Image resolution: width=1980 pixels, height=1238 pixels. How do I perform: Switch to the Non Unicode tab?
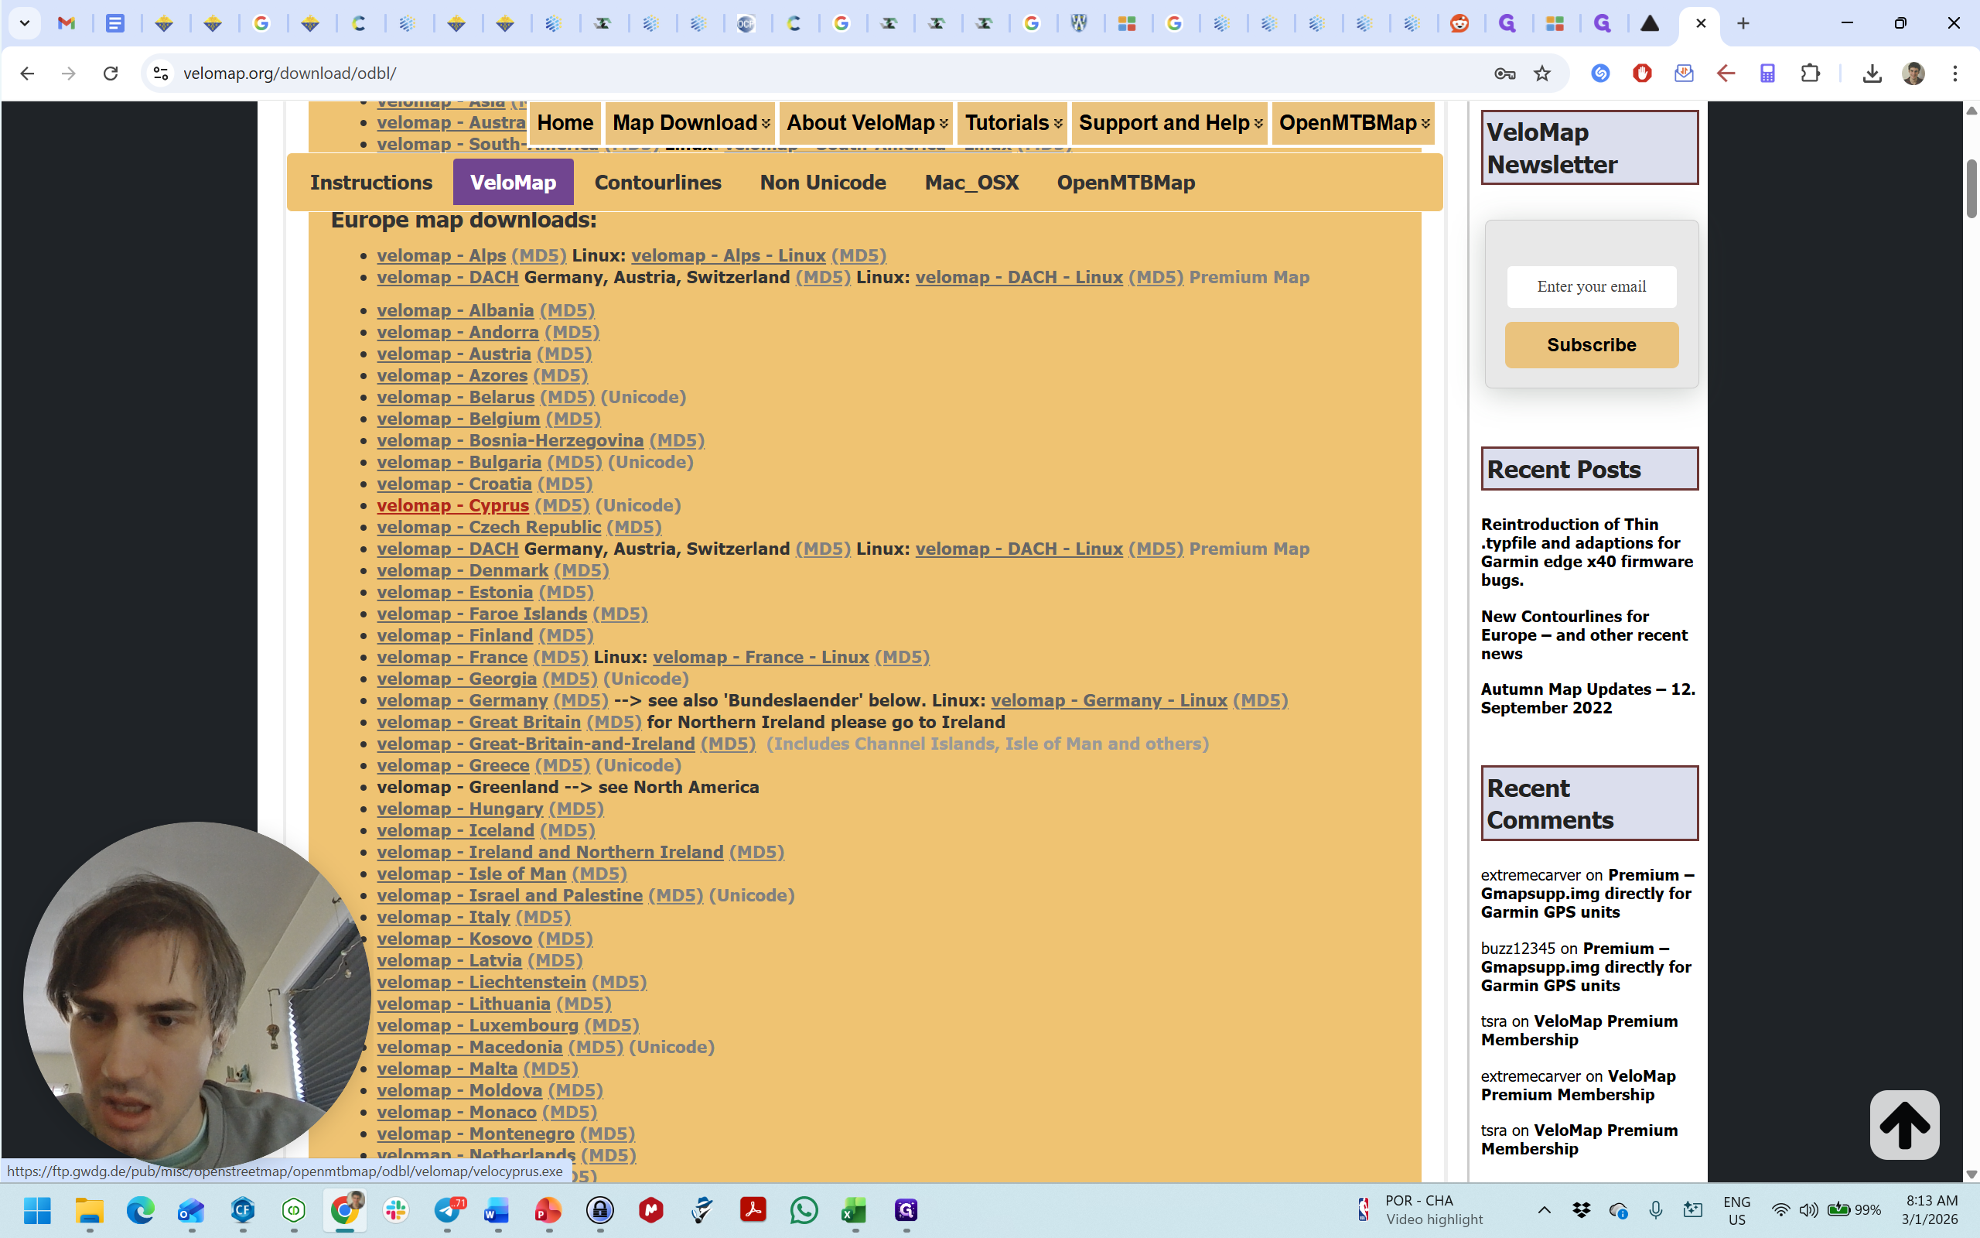[x=822, y=182]
